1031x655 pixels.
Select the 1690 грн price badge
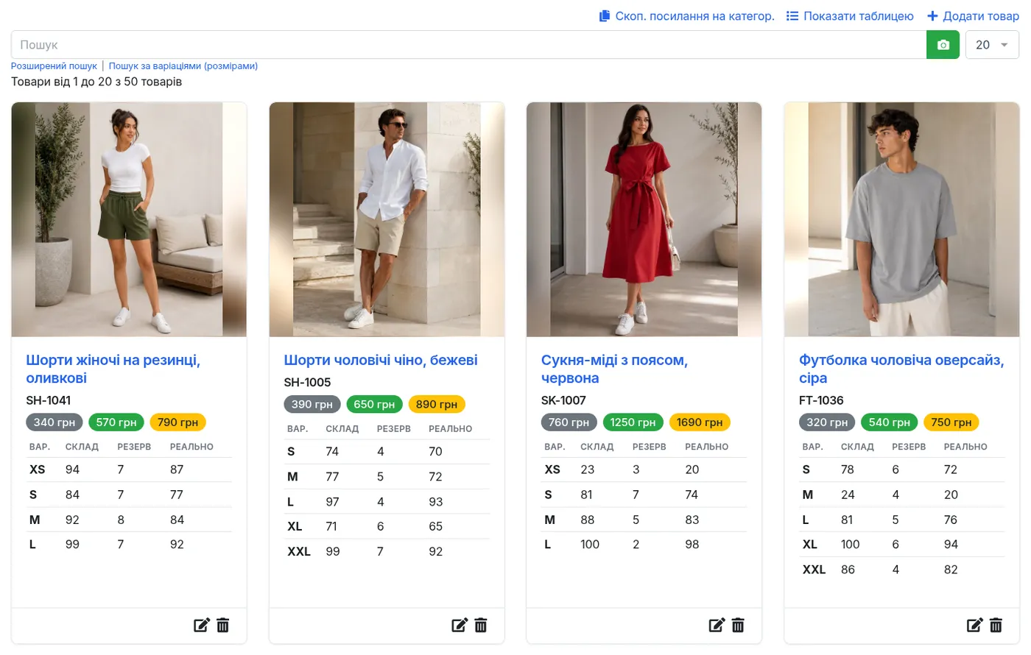(700, 422)
